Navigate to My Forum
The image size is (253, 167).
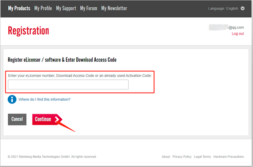pos(89,8)
